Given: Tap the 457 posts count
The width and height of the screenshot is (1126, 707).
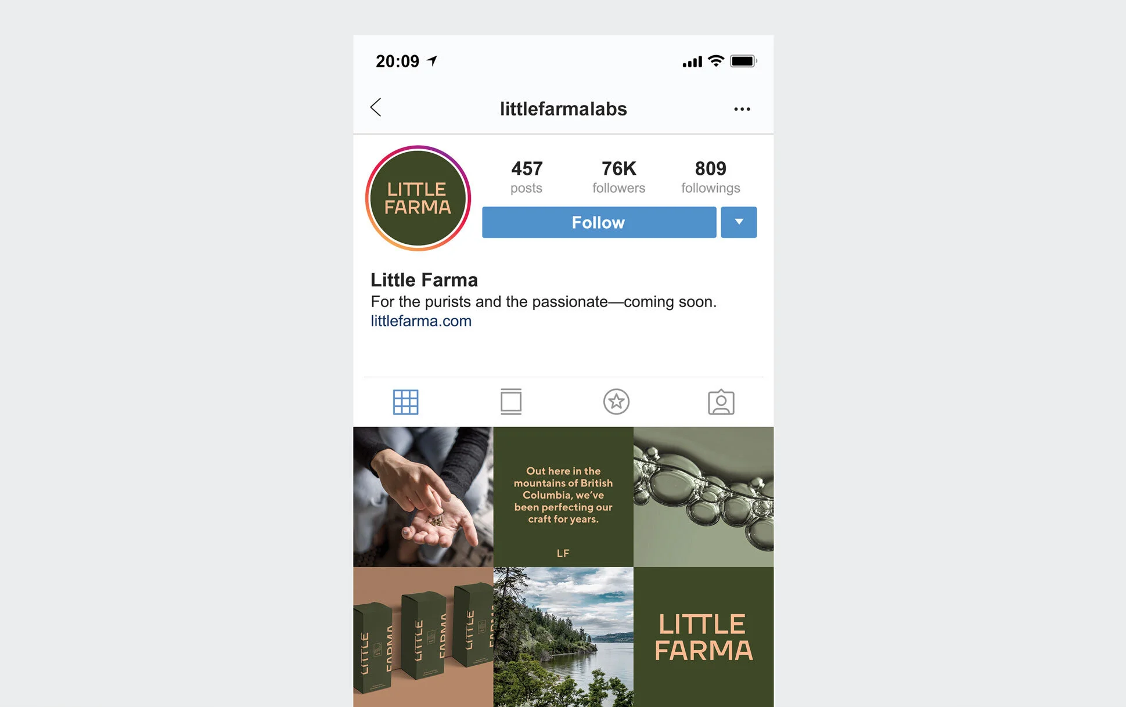Looking at the screenshot, I should (527, 176).
